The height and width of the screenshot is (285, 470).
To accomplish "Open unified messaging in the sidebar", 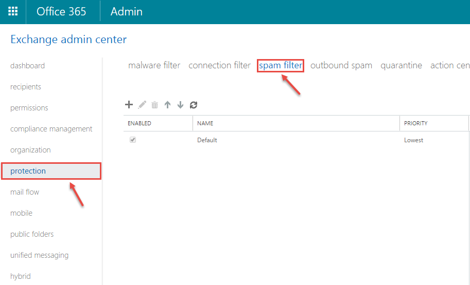I will [39, 255].
